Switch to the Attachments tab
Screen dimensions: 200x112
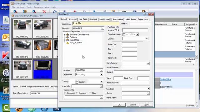pos(118,19)
